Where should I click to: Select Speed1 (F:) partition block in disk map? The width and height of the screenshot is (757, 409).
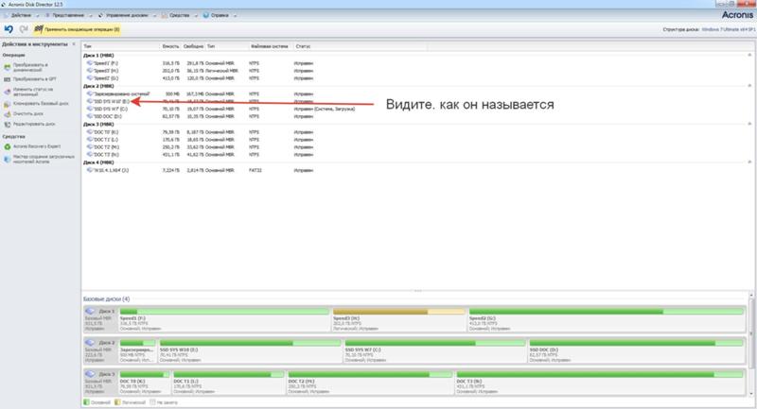224,320
